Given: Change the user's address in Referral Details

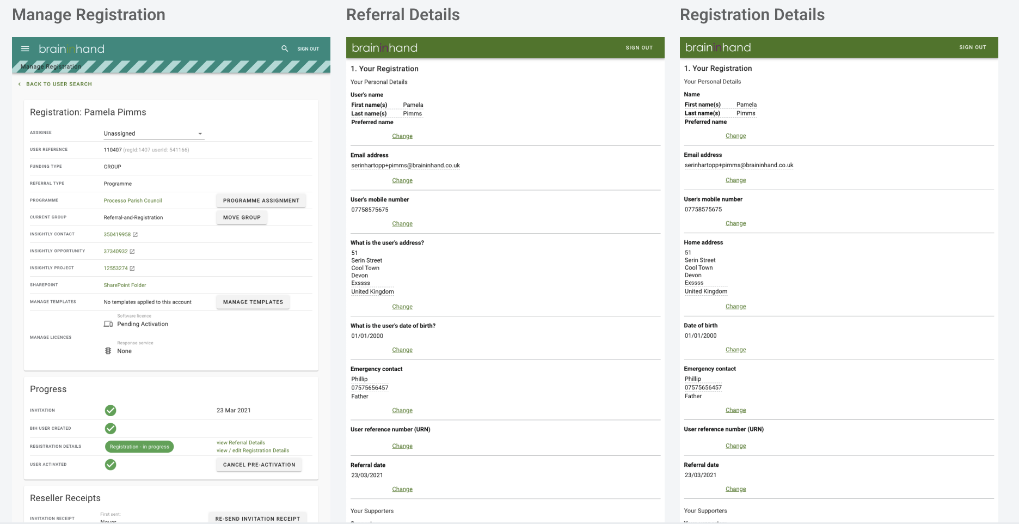Looking at the screenshot, I should click(402, 307).
